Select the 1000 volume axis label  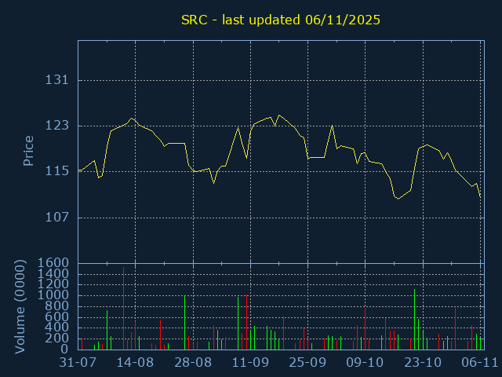click(53, 295)
